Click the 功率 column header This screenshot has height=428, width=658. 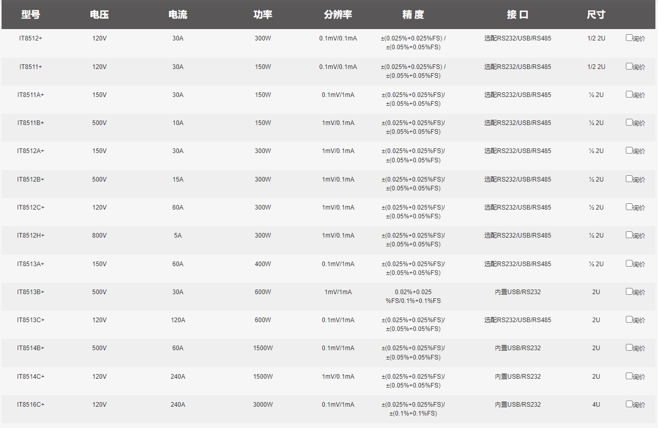pyautogui.click(x=263, y=15)
